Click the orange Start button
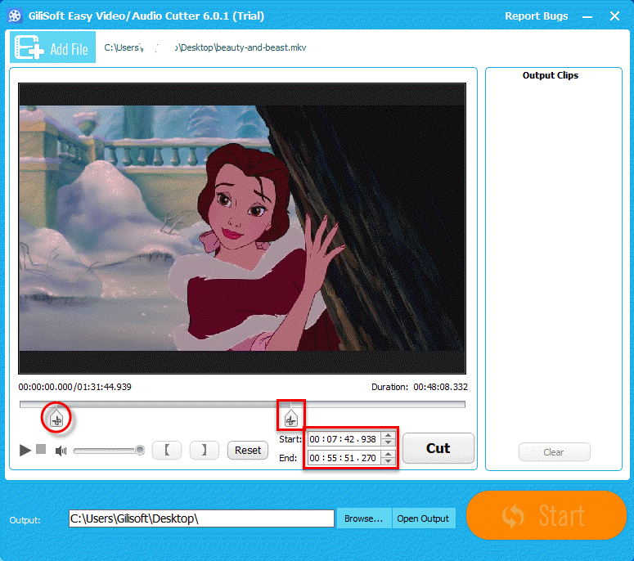 [x=546, y=515]
